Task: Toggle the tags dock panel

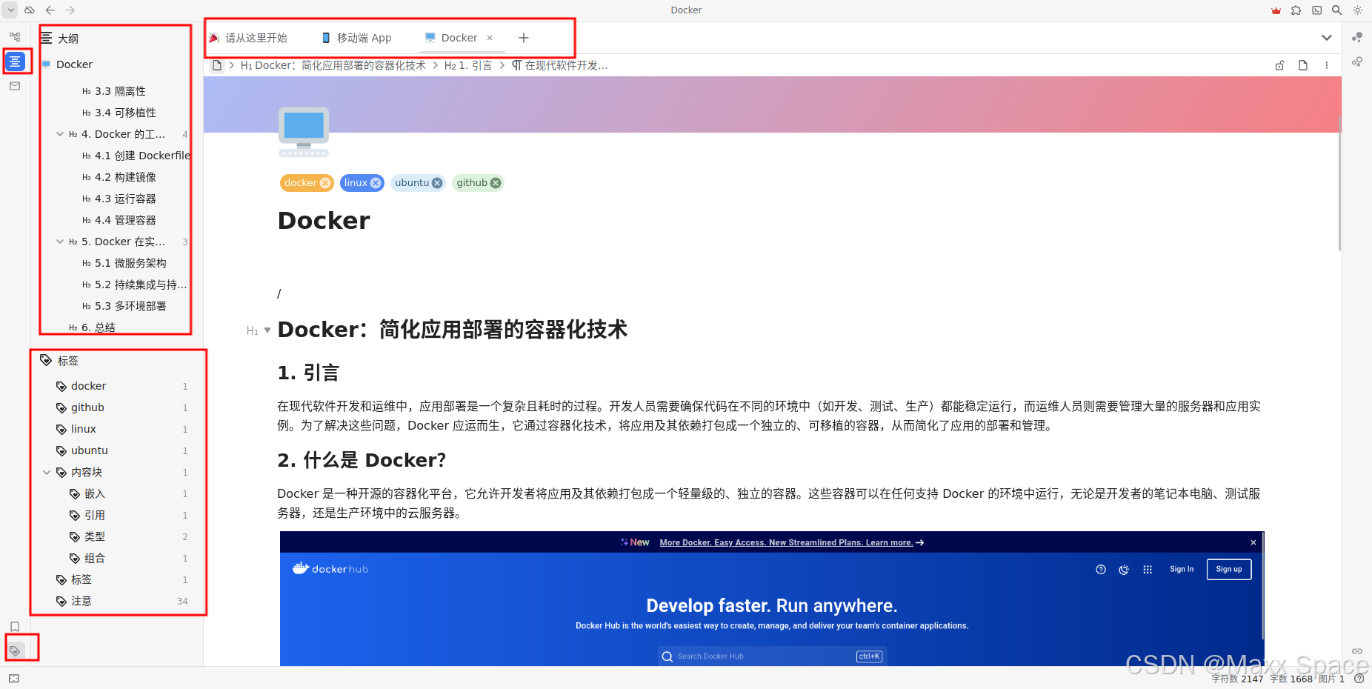Action: pyautogui.click(x=15, y=651)
